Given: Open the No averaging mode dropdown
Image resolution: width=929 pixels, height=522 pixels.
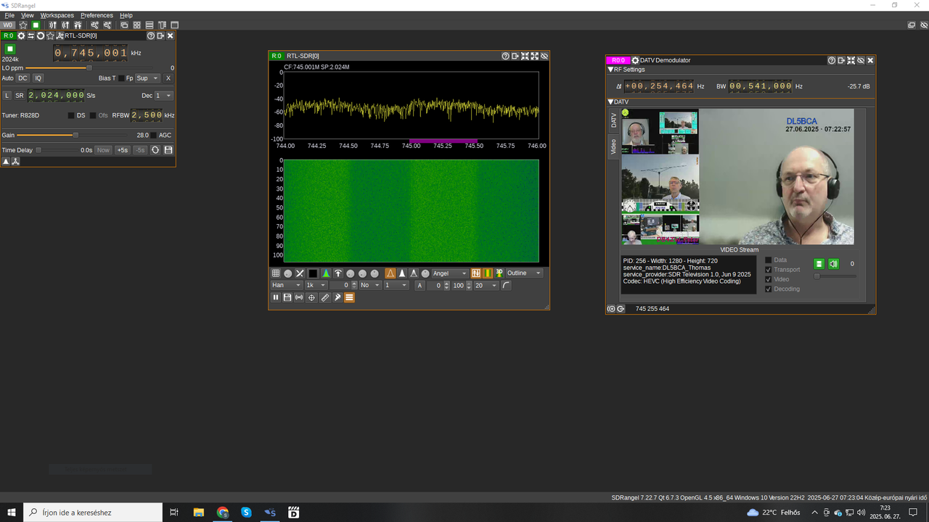Looking at the screenshot, I should pos(369,286).
